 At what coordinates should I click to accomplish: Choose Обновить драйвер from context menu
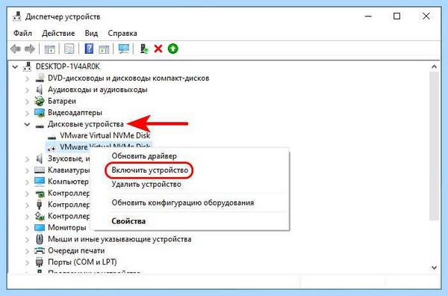[x=144, y=156]
